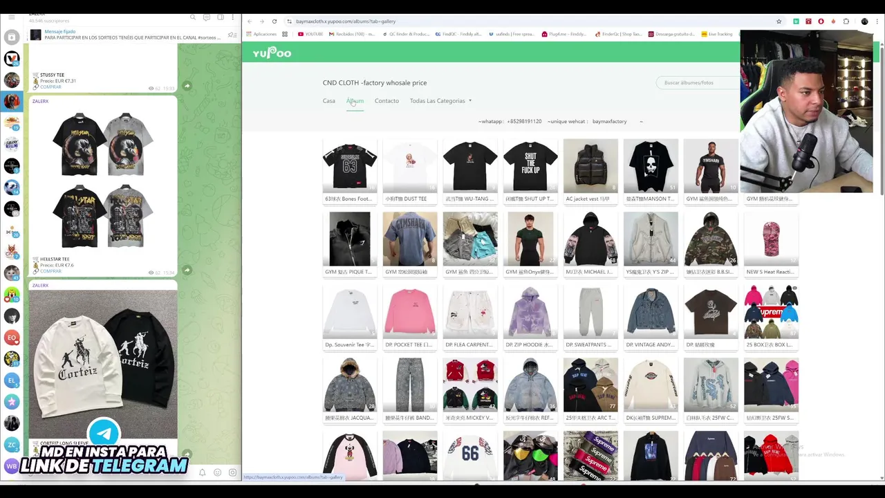885x498 pixels.
Task: Open Contacto tab
Action: [x=386, y=101]
